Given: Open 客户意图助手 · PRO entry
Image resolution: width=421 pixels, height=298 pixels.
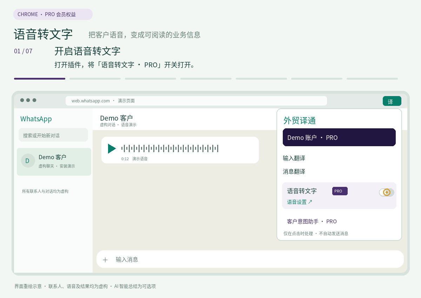Looking at the screenshot, I should 312,222.
